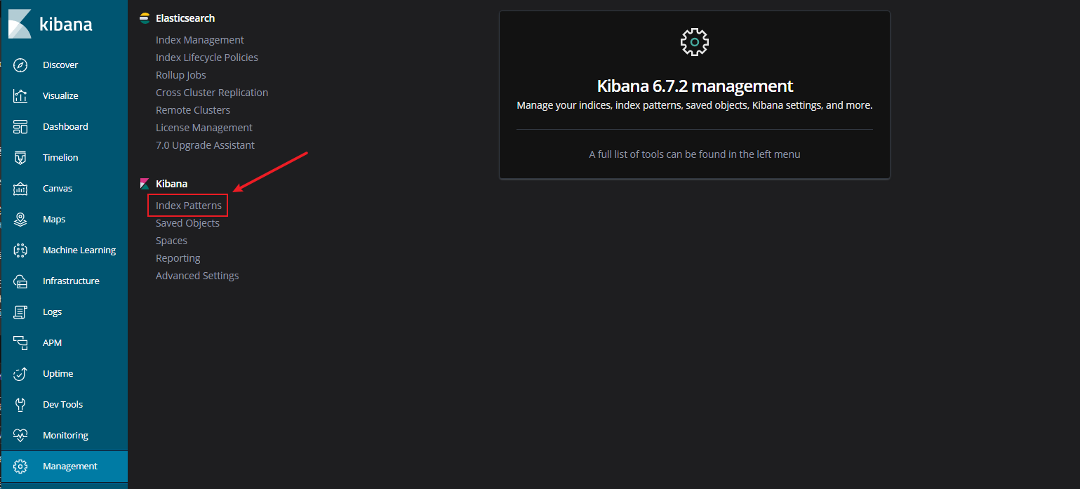Open the Index Management link
Image resolution: width=1080 pixels, height=489 pixels.
pyautogui.click(x=199, y=40)
